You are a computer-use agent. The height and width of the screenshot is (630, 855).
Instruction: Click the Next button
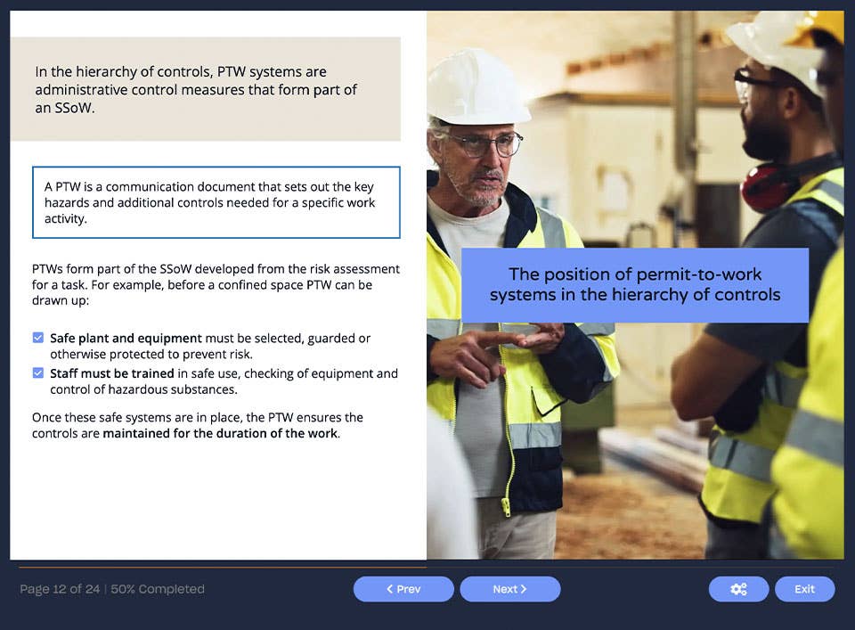click(509, 589)
